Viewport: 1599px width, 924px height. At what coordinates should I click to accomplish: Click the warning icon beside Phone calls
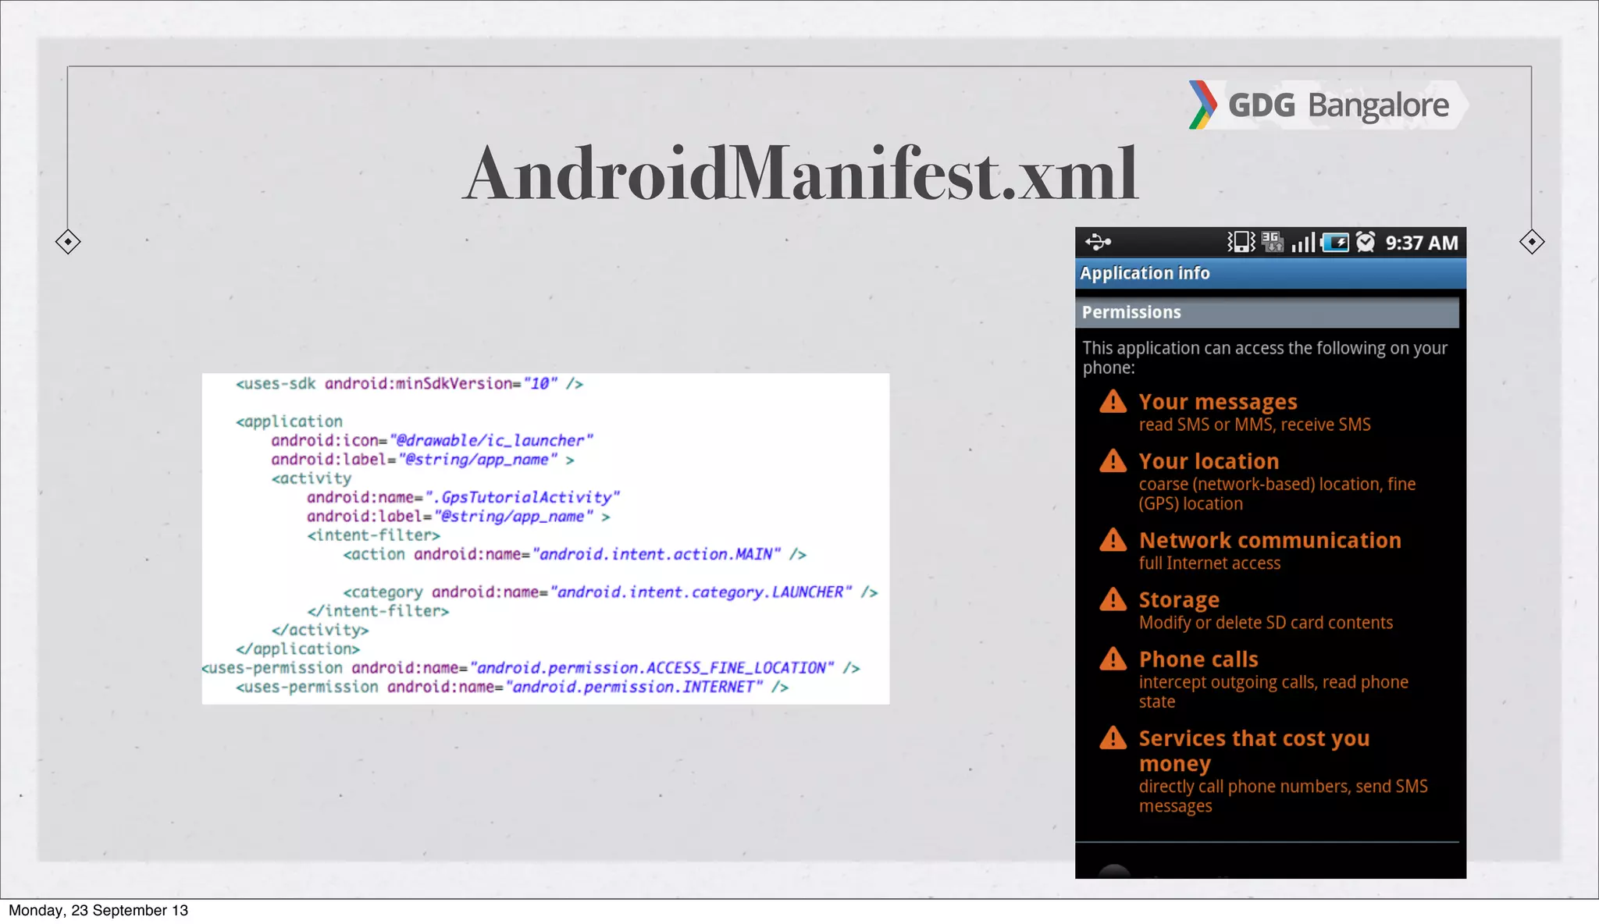[x=1113, y=659]
